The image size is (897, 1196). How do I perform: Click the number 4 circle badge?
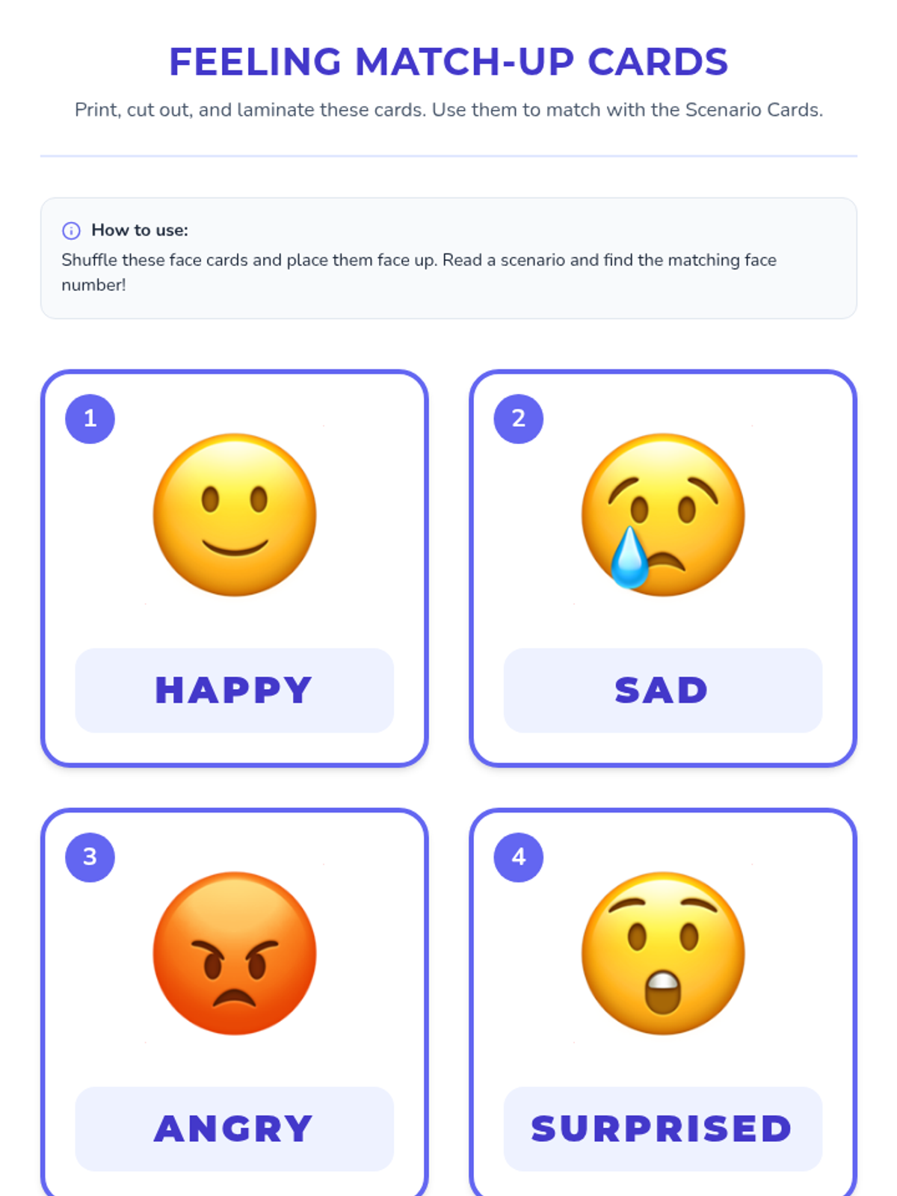(x=518, y=857)
